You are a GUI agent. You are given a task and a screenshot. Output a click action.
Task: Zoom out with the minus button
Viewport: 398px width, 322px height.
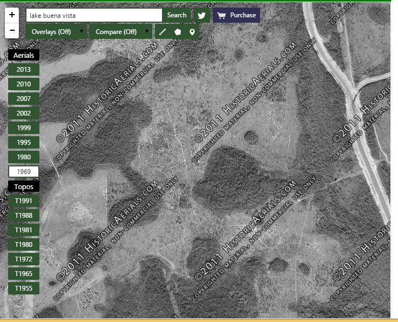(x=12, y=31)
